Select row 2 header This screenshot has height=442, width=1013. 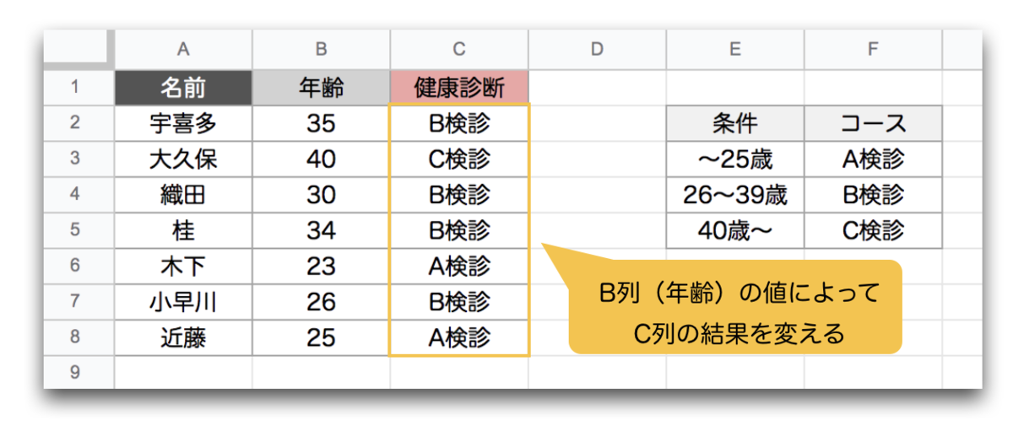click(79, 123)
